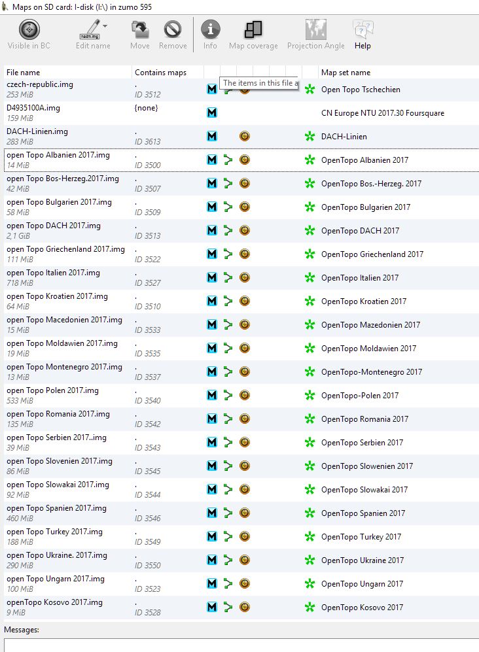Click gold circle icon in DACH-Linien.img row
This screenshot has width=479, height=652.
pyautogui.click(x=244, y=137)
